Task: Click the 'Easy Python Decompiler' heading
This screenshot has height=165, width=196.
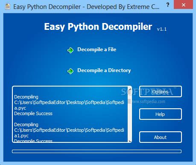Action: (98, 26)
